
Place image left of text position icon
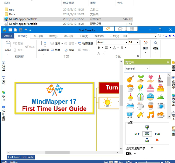(137, 134)
